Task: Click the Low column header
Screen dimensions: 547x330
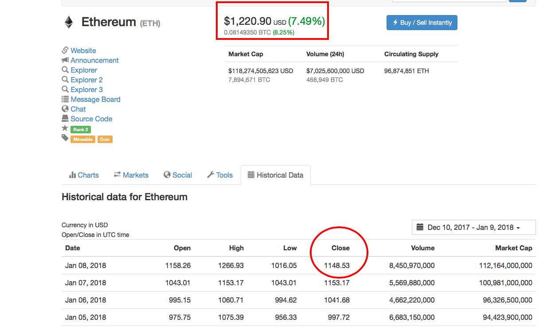Action: (290, 248)
